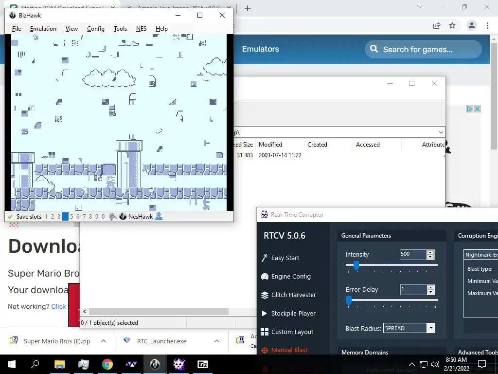Expand RTC_Launcher.exe download options
This screenshot has height=374, width=498.
pos(217,341)
